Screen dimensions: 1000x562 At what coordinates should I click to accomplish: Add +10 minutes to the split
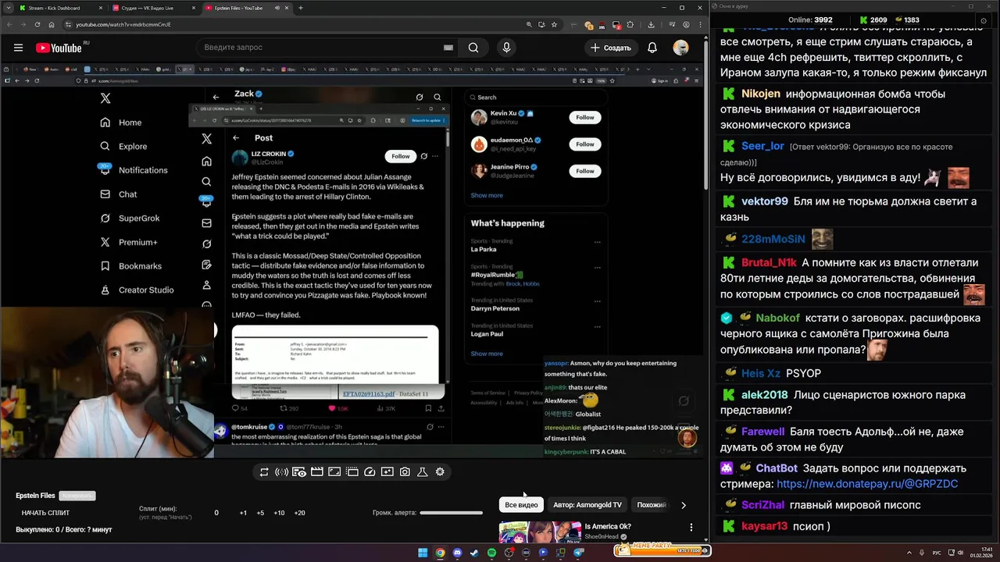click(x=279, y=513)
